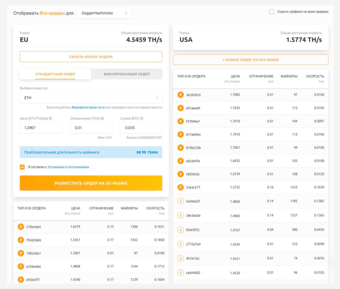The image size is (340, 289).
Task: Switch to the Фиксированный ордер tab
Action: (x=126, y=74)
